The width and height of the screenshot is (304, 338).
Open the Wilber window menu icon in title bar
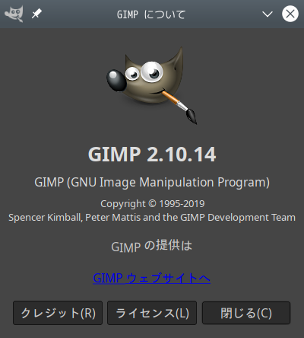point(14,14)
